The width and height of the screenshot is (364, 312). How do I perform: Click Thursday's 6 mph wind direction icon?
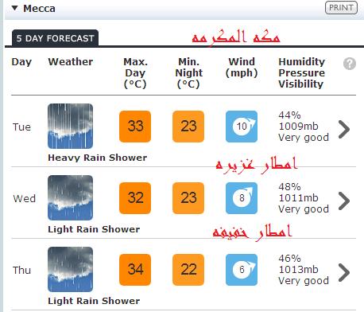(242, 270)
